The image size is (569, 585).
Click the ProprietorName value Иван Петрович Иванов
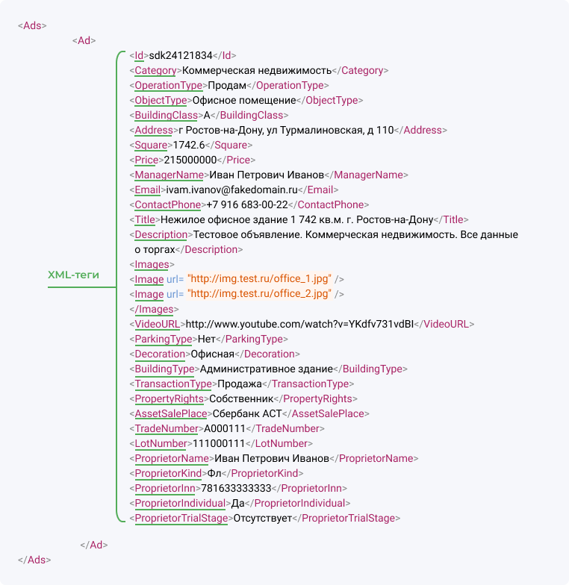point(272,458)
